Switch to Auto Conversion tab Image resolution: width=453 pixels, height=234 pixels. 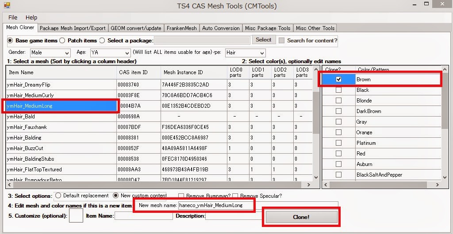tap(221, 28)
